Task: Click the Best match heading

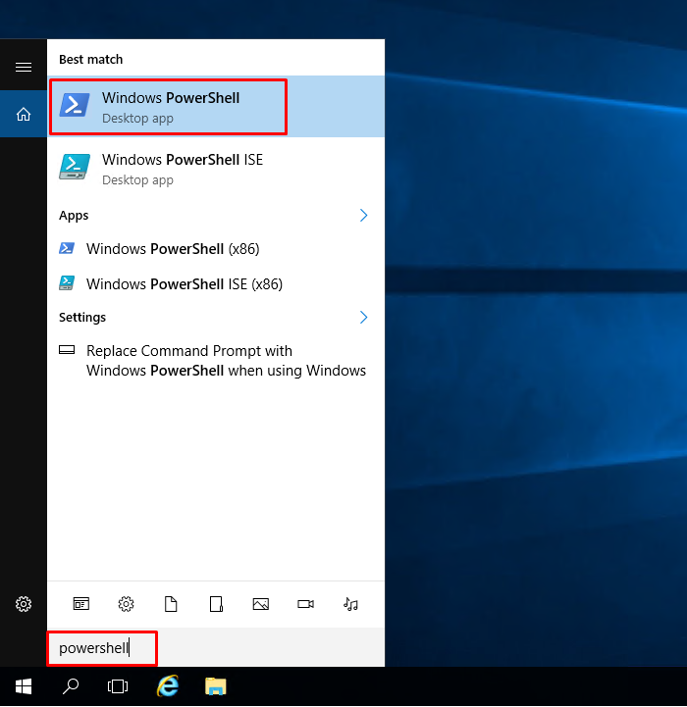Action: [x=90, y=60]
